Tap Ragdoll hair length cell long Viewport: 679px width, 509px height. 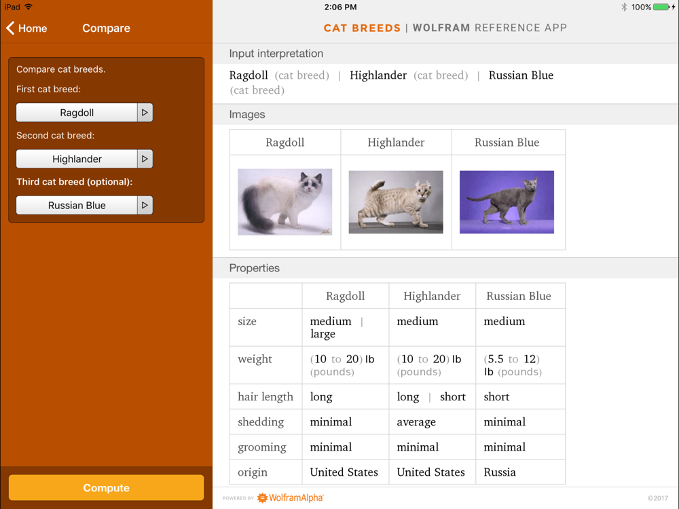[345, 396]
